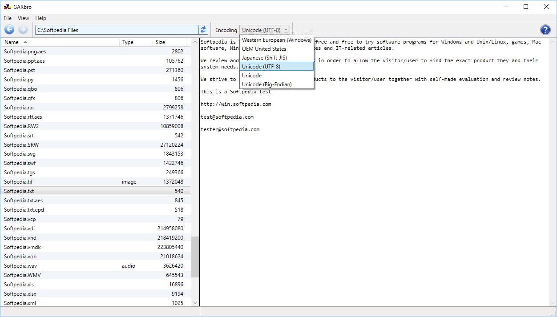Click the Back navigation arrow
The width and height of the screenshot is (557, 317).
point(9,30)
